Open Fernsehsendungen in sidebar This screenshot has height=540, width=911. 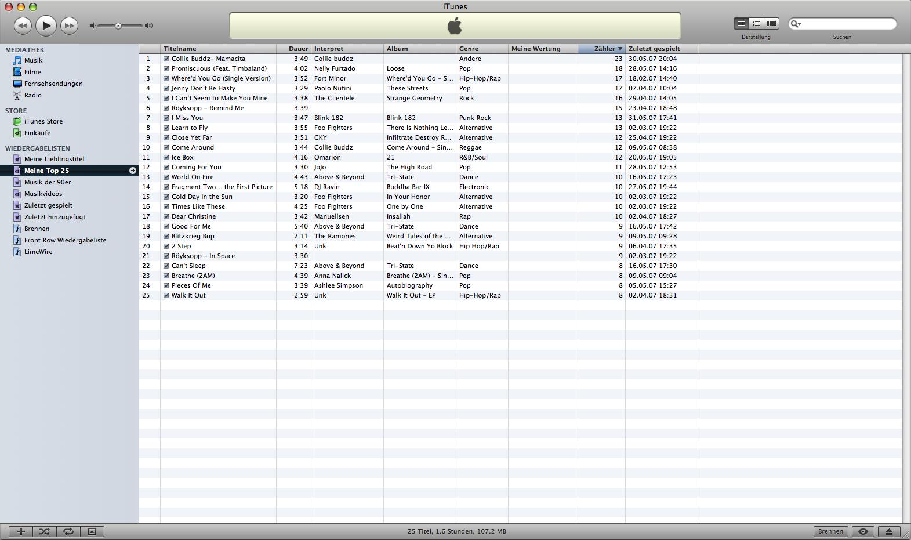click(x=53, y=84)
